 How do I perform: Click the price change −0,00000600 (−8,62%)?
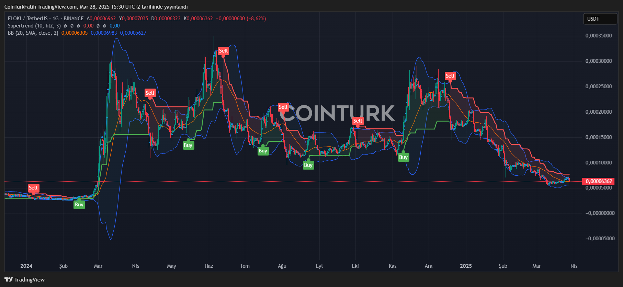pyautogui.click(x=241, y=19)
